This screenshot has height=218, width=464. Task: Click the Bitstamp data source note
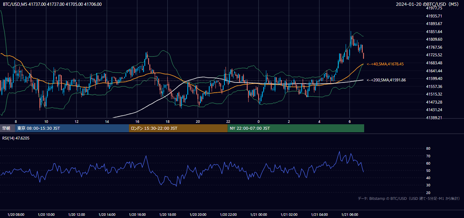409,198
